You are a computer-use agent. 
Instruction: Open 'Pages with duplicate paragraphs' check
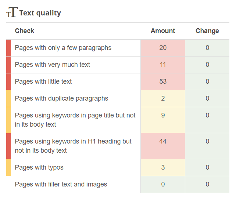coord(61,98)
